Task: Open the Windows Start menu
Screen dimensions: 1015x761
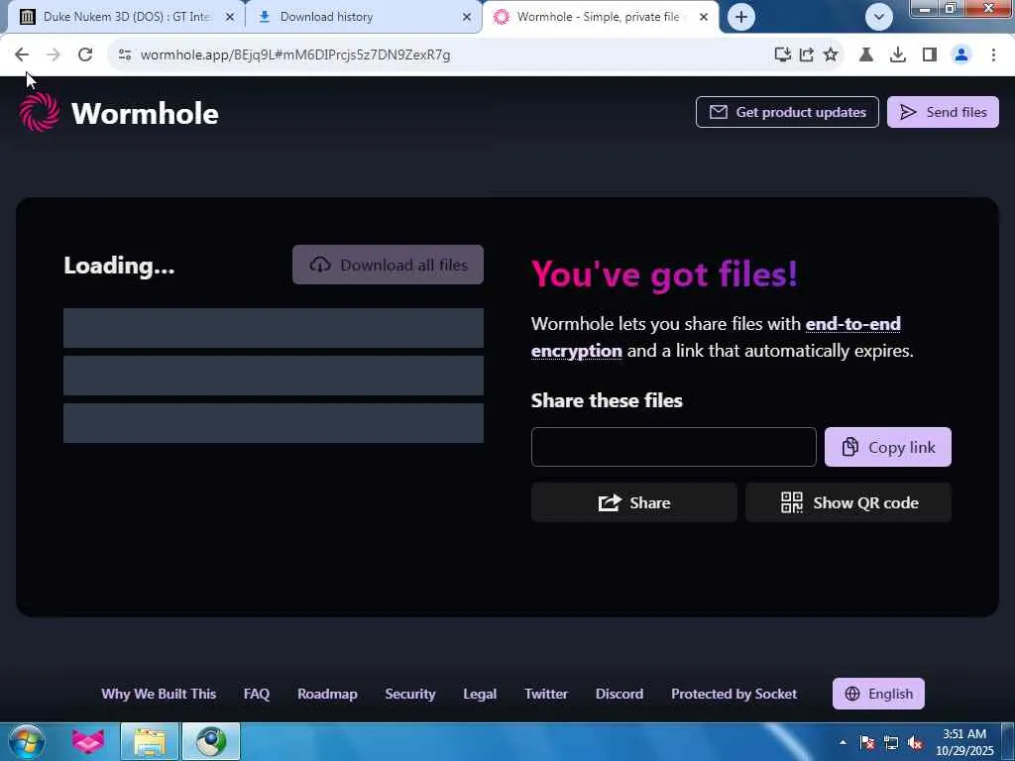Action: (x=26, y=741)
